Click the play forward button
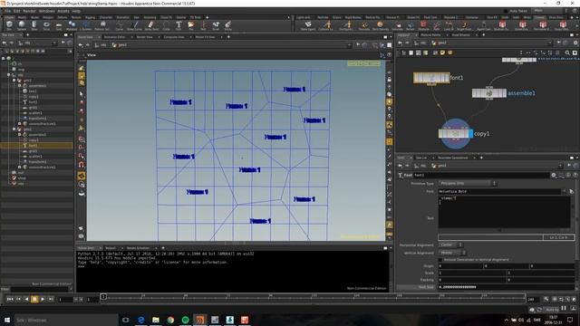Viewport: 580px width, 326px height. click(x=43, y=299)
